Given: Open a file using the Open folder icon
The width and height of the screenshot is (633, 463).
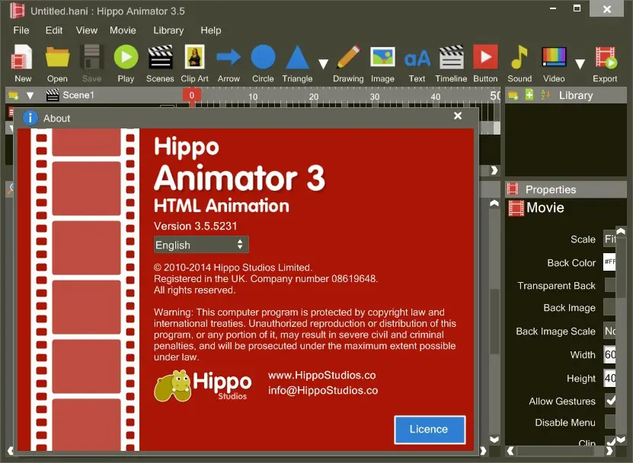Looking at the screenshot, I should (x=57, y=63).
